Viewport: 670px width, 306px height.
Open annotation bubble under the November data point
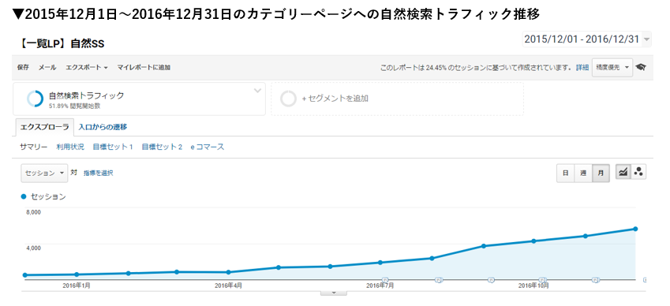pyautogui.click(x=595, y=280)
